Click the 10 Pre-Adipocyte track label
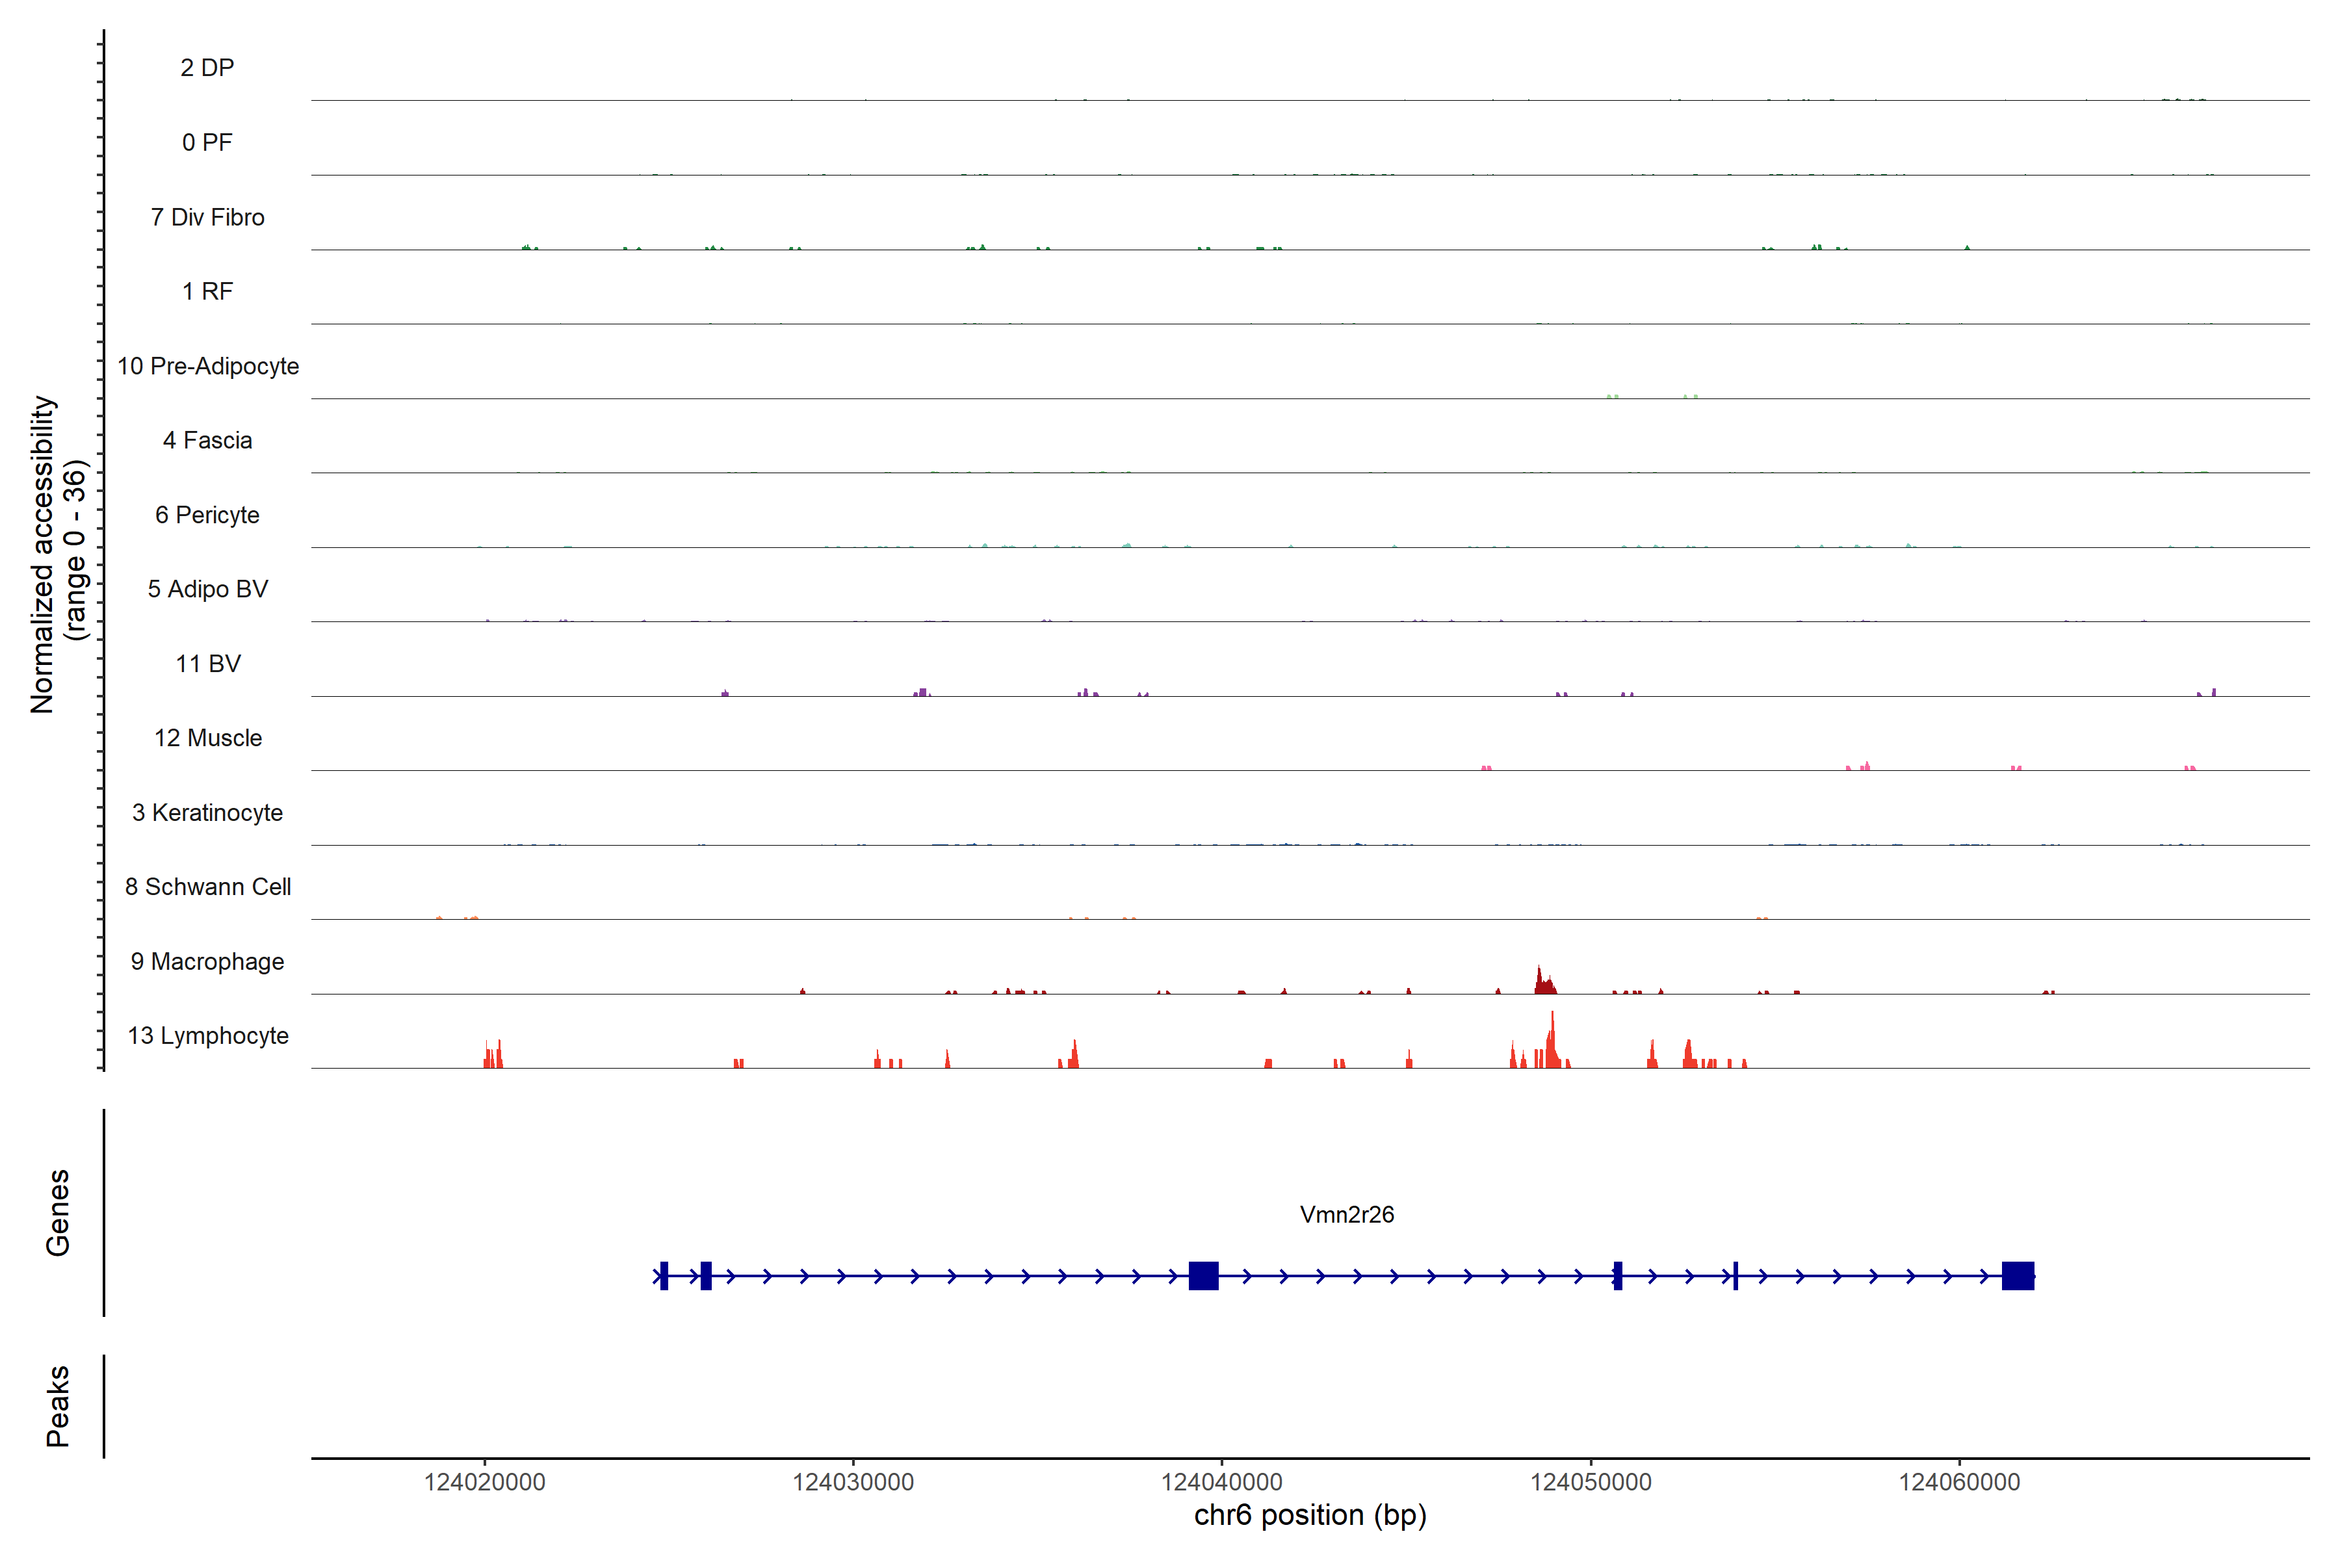 point(208,366)
